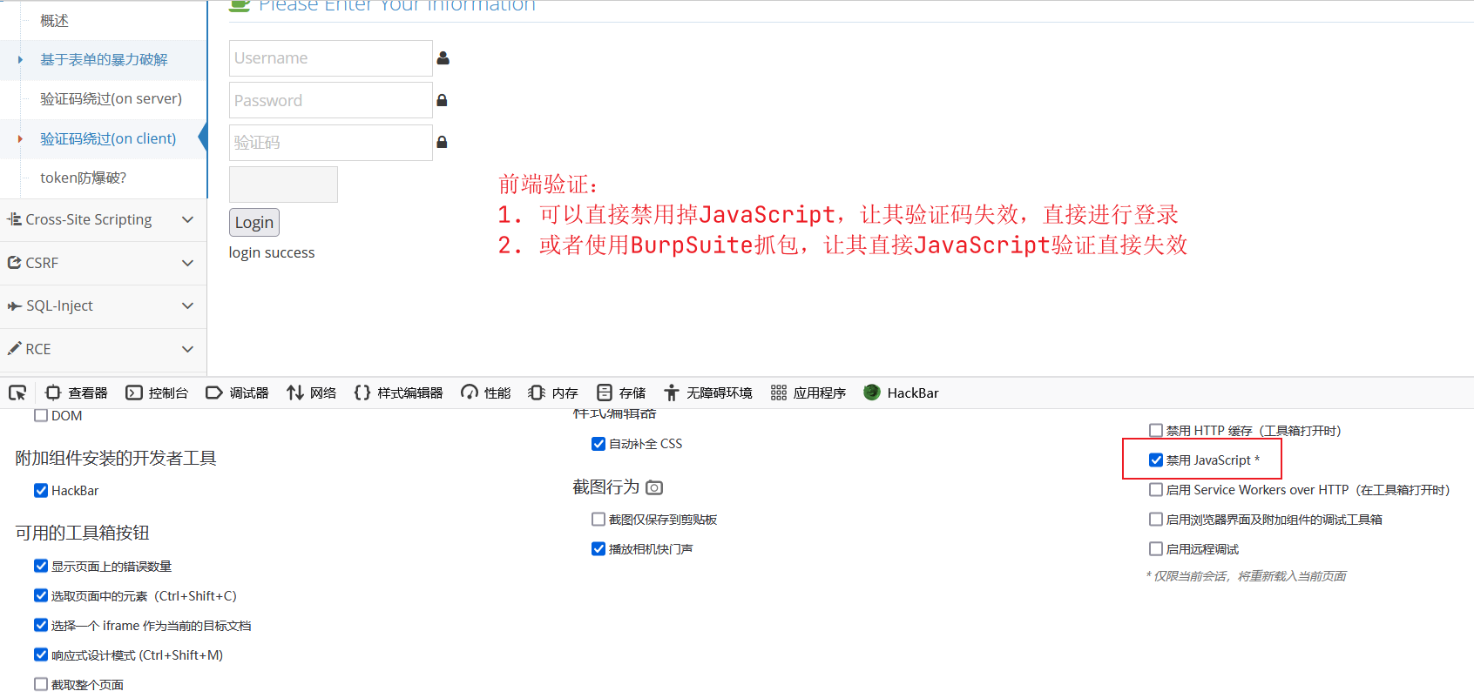Open the Performance (性能) tab
This screenshot has width=1474, height=698.
(486, 393)
